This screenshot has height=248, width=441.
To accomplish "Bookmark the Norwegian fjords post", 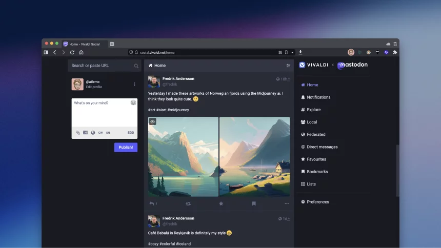I will 254,203.
